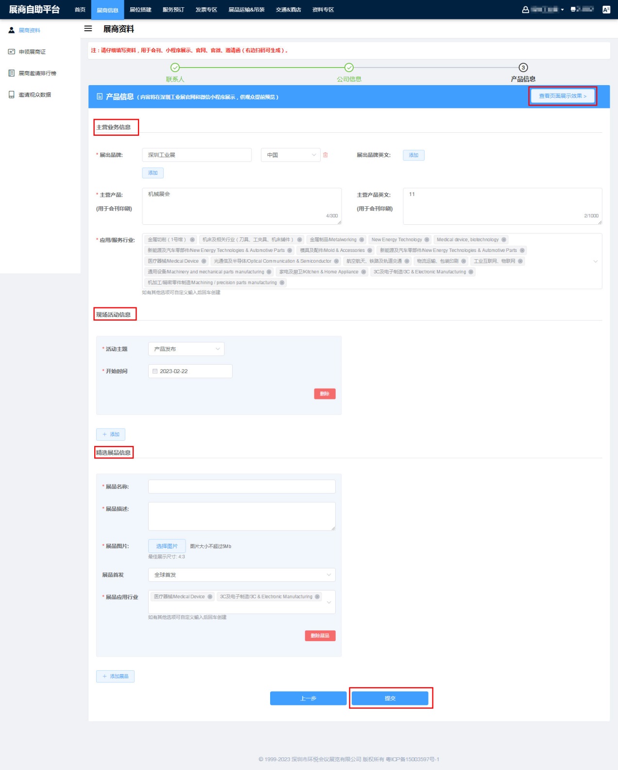Open the 中国 country dropdown
Image resolution: width=618 pixels, height=770 pixels.
coord(290,155)
